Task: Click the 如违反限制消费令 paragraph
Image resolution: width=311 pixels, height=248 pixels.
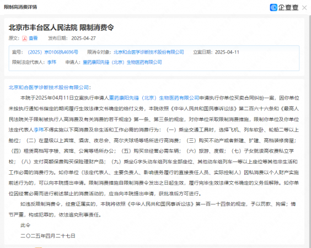Action: tap(152, 209)
